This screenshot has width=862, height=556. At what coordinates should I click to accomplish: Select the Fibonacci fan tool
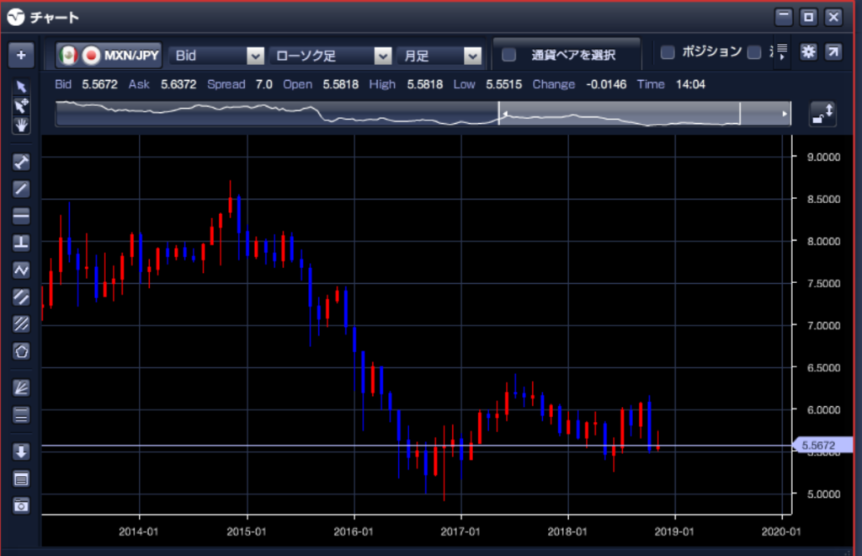coord(21,388)
